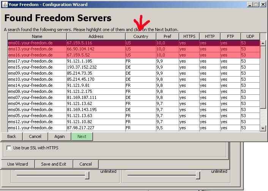Select server ems10.your-freedom.de
Screen dimensions: 268x191
(x=134, y=79)
